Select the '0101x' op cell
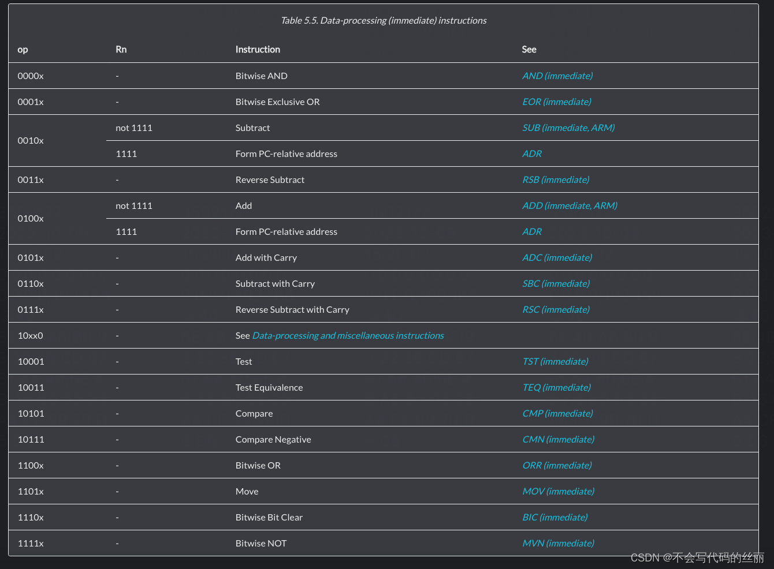This screenshot has height=569, width=774. (31, 257)
